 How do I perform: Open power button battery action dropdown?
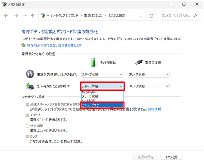pyautogui.click(x=102, y=74)
